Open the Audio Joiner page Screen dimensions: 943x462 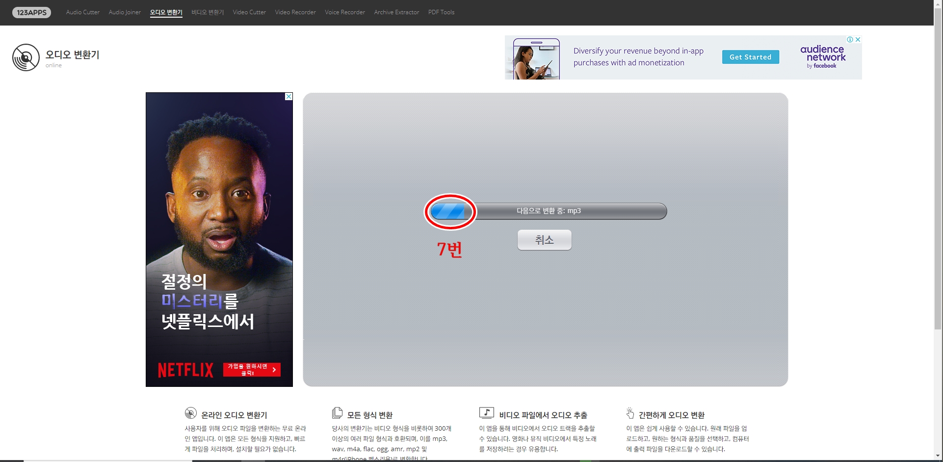pyautogui.click(x=125, y=12)
